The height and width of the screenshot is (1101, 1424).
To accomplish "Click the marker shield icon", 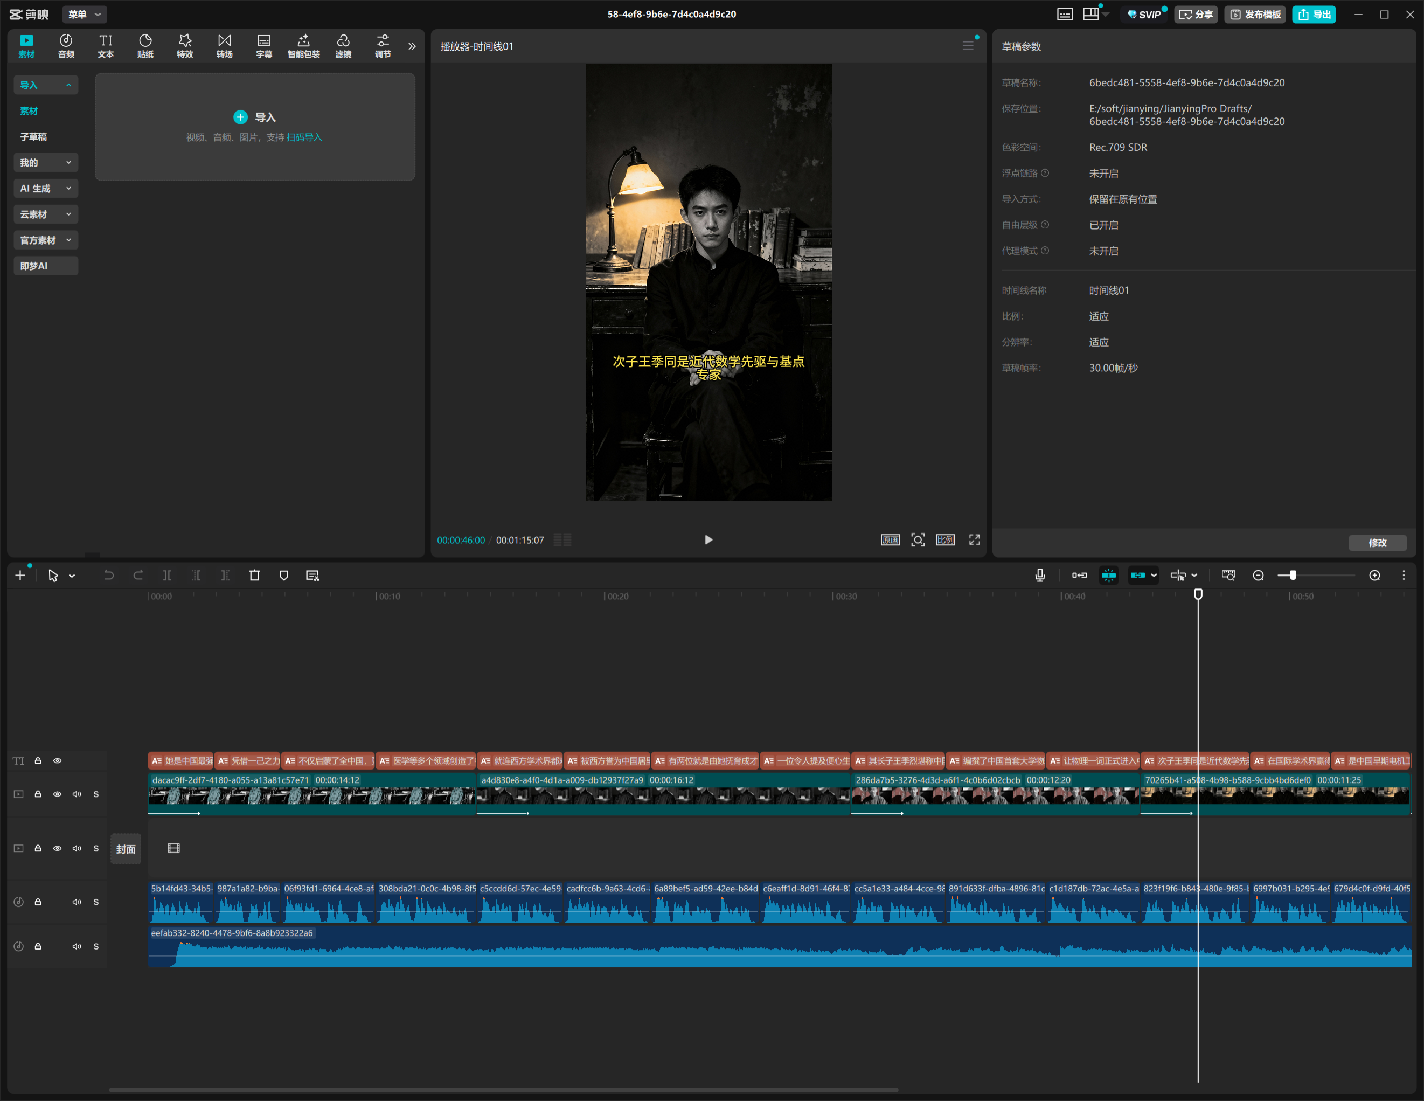I will (x=283, y=575).
